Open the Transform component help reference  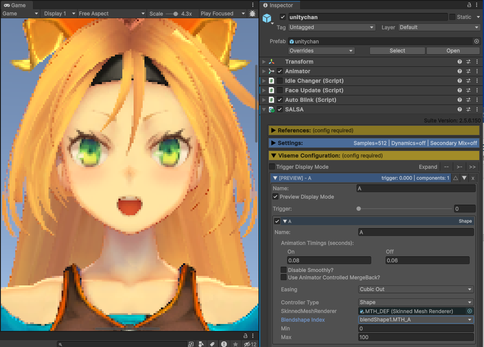coord(460,62)
